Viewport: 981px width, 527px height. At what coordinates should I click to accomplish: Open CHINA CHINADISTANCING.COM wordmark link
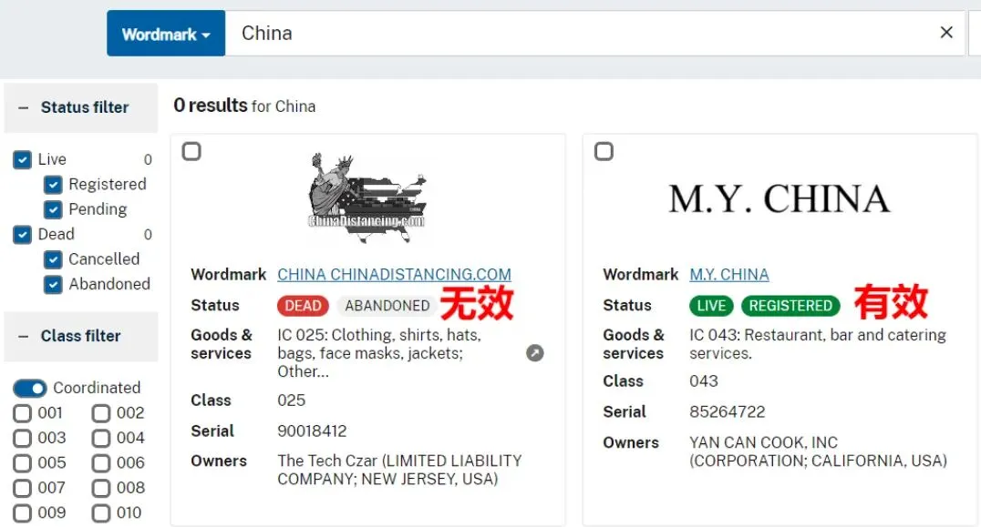394,274
